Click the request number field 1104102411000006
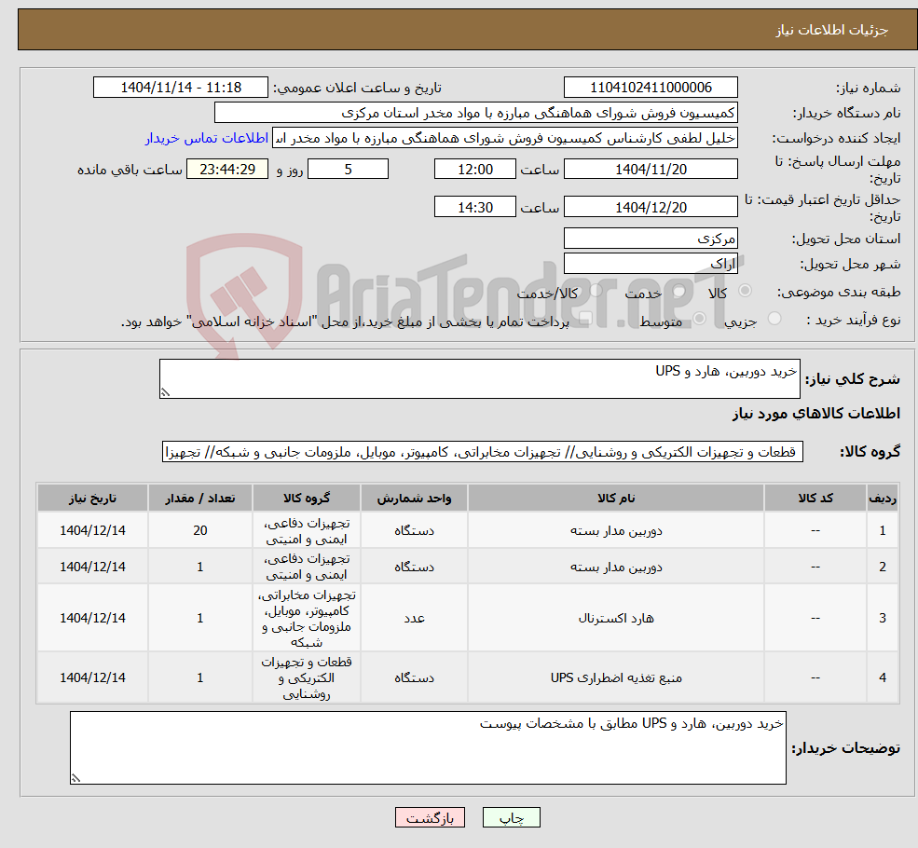The width and height of the screenshot is (918, 848). pos(651,88)
